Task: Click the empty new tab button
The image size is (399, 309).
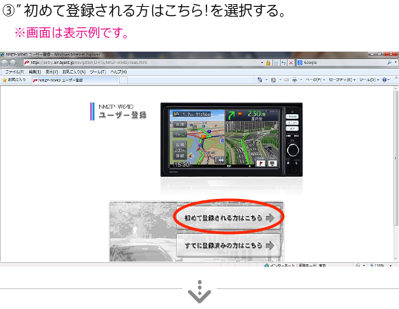Action: click(123, 81)
